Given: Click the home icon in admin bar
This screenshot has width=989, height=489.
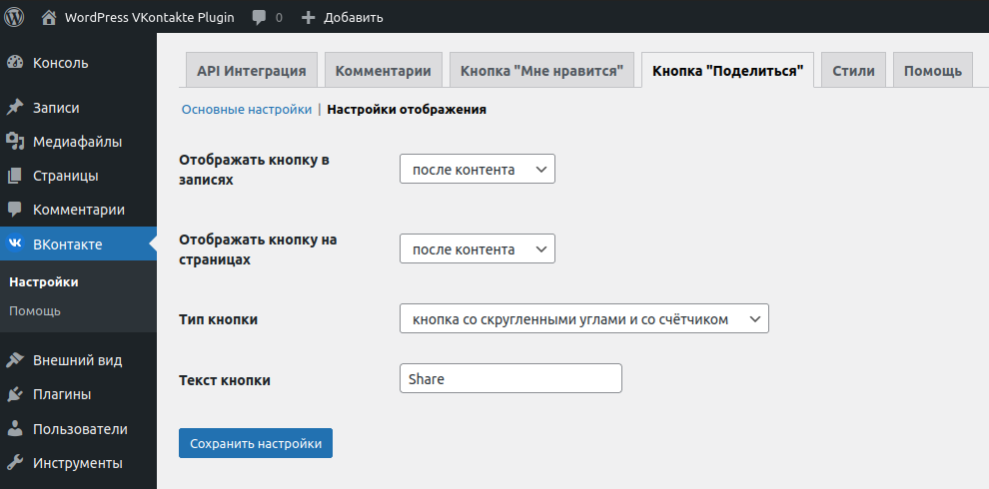Looking at the screenshot, I should 49,18.
